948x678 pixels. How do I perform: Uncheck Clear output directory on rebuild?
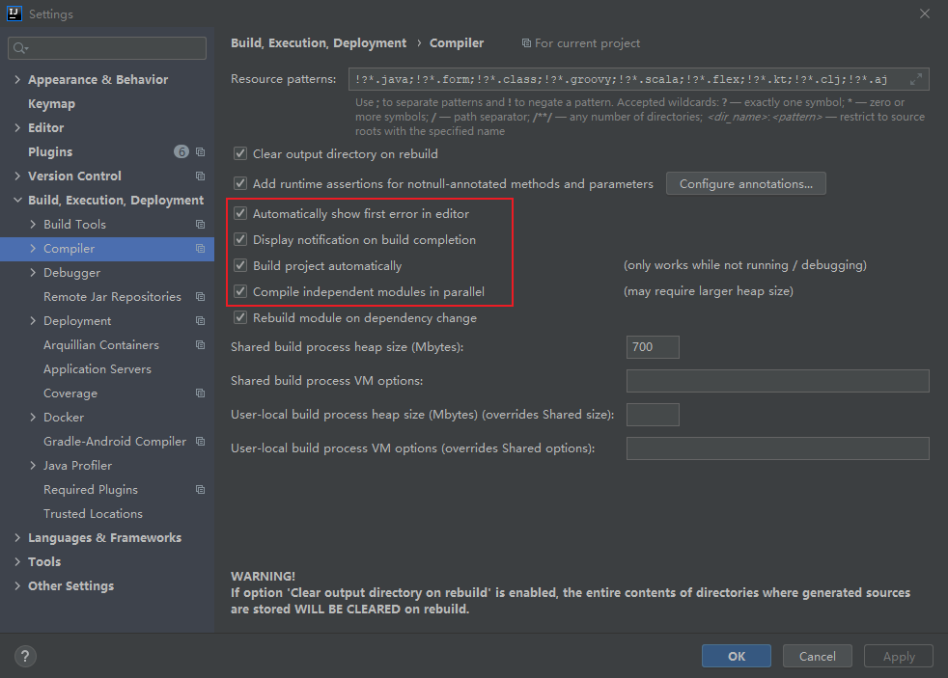240,153
